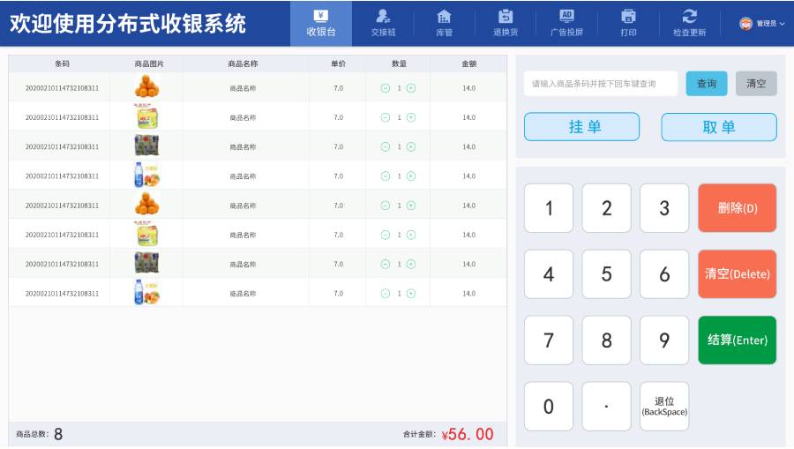Click the 查询 search button
794x449 pixels.
(x=707, y=84)
